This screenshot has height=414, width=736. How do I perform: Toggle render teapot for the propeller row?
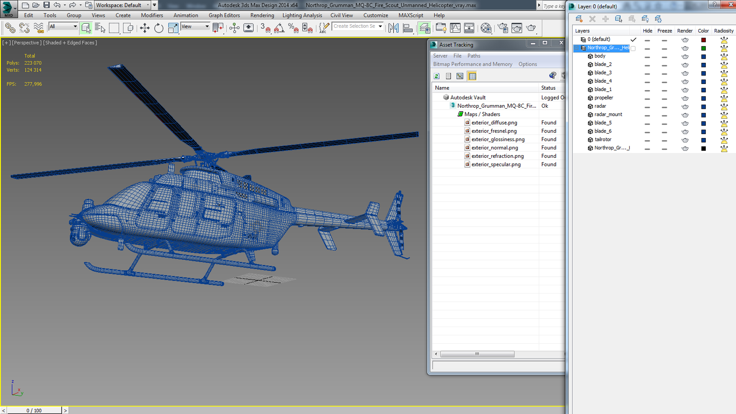click(685, 98)
